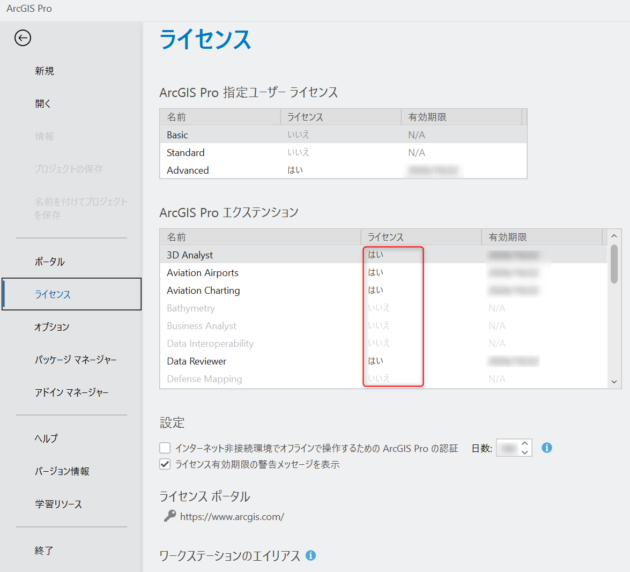Open アドイン マネージャー page
The image size is (630, 572).
pyautogui.click(x=72, y=392)
